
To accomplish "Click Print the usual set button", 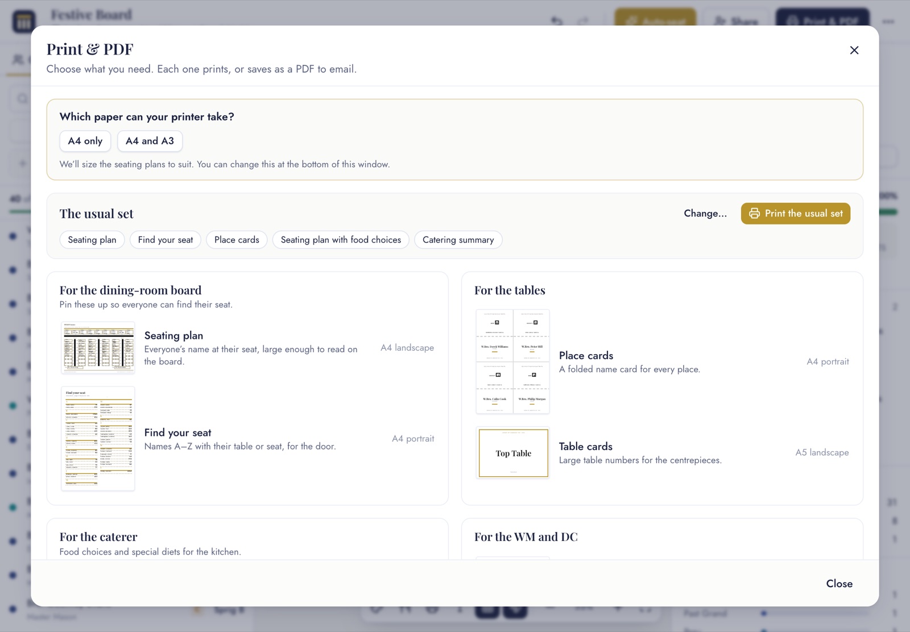I will [795, 214].
